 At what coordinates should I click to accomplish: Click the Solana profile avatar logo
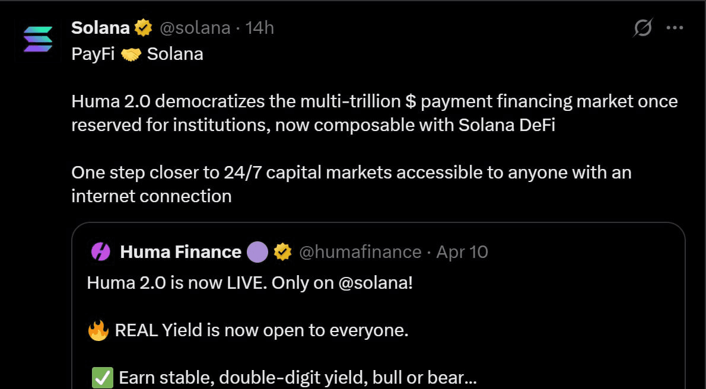click(38, 39)
